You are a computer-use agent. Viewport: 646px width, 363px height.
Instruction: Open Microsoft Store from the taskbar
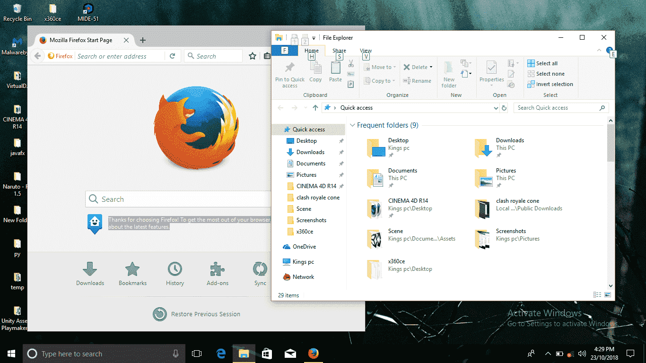tap(267, 354)
